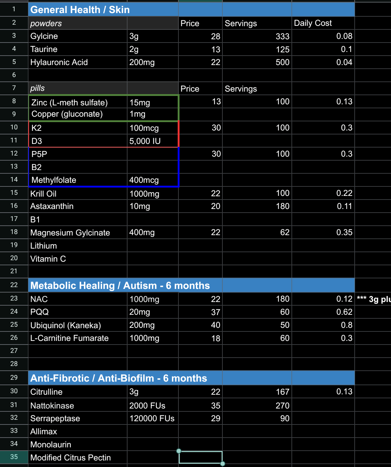The image size is (391, 467).
Task: Select the 'pills' label cell
Action: click(78, 88)
